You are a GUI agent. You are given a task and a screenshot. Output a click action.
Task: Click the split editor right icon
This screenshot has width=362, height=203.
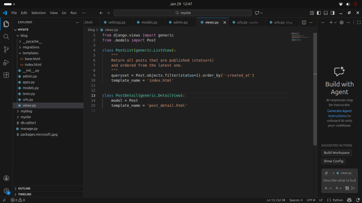(x=304, y=22)
